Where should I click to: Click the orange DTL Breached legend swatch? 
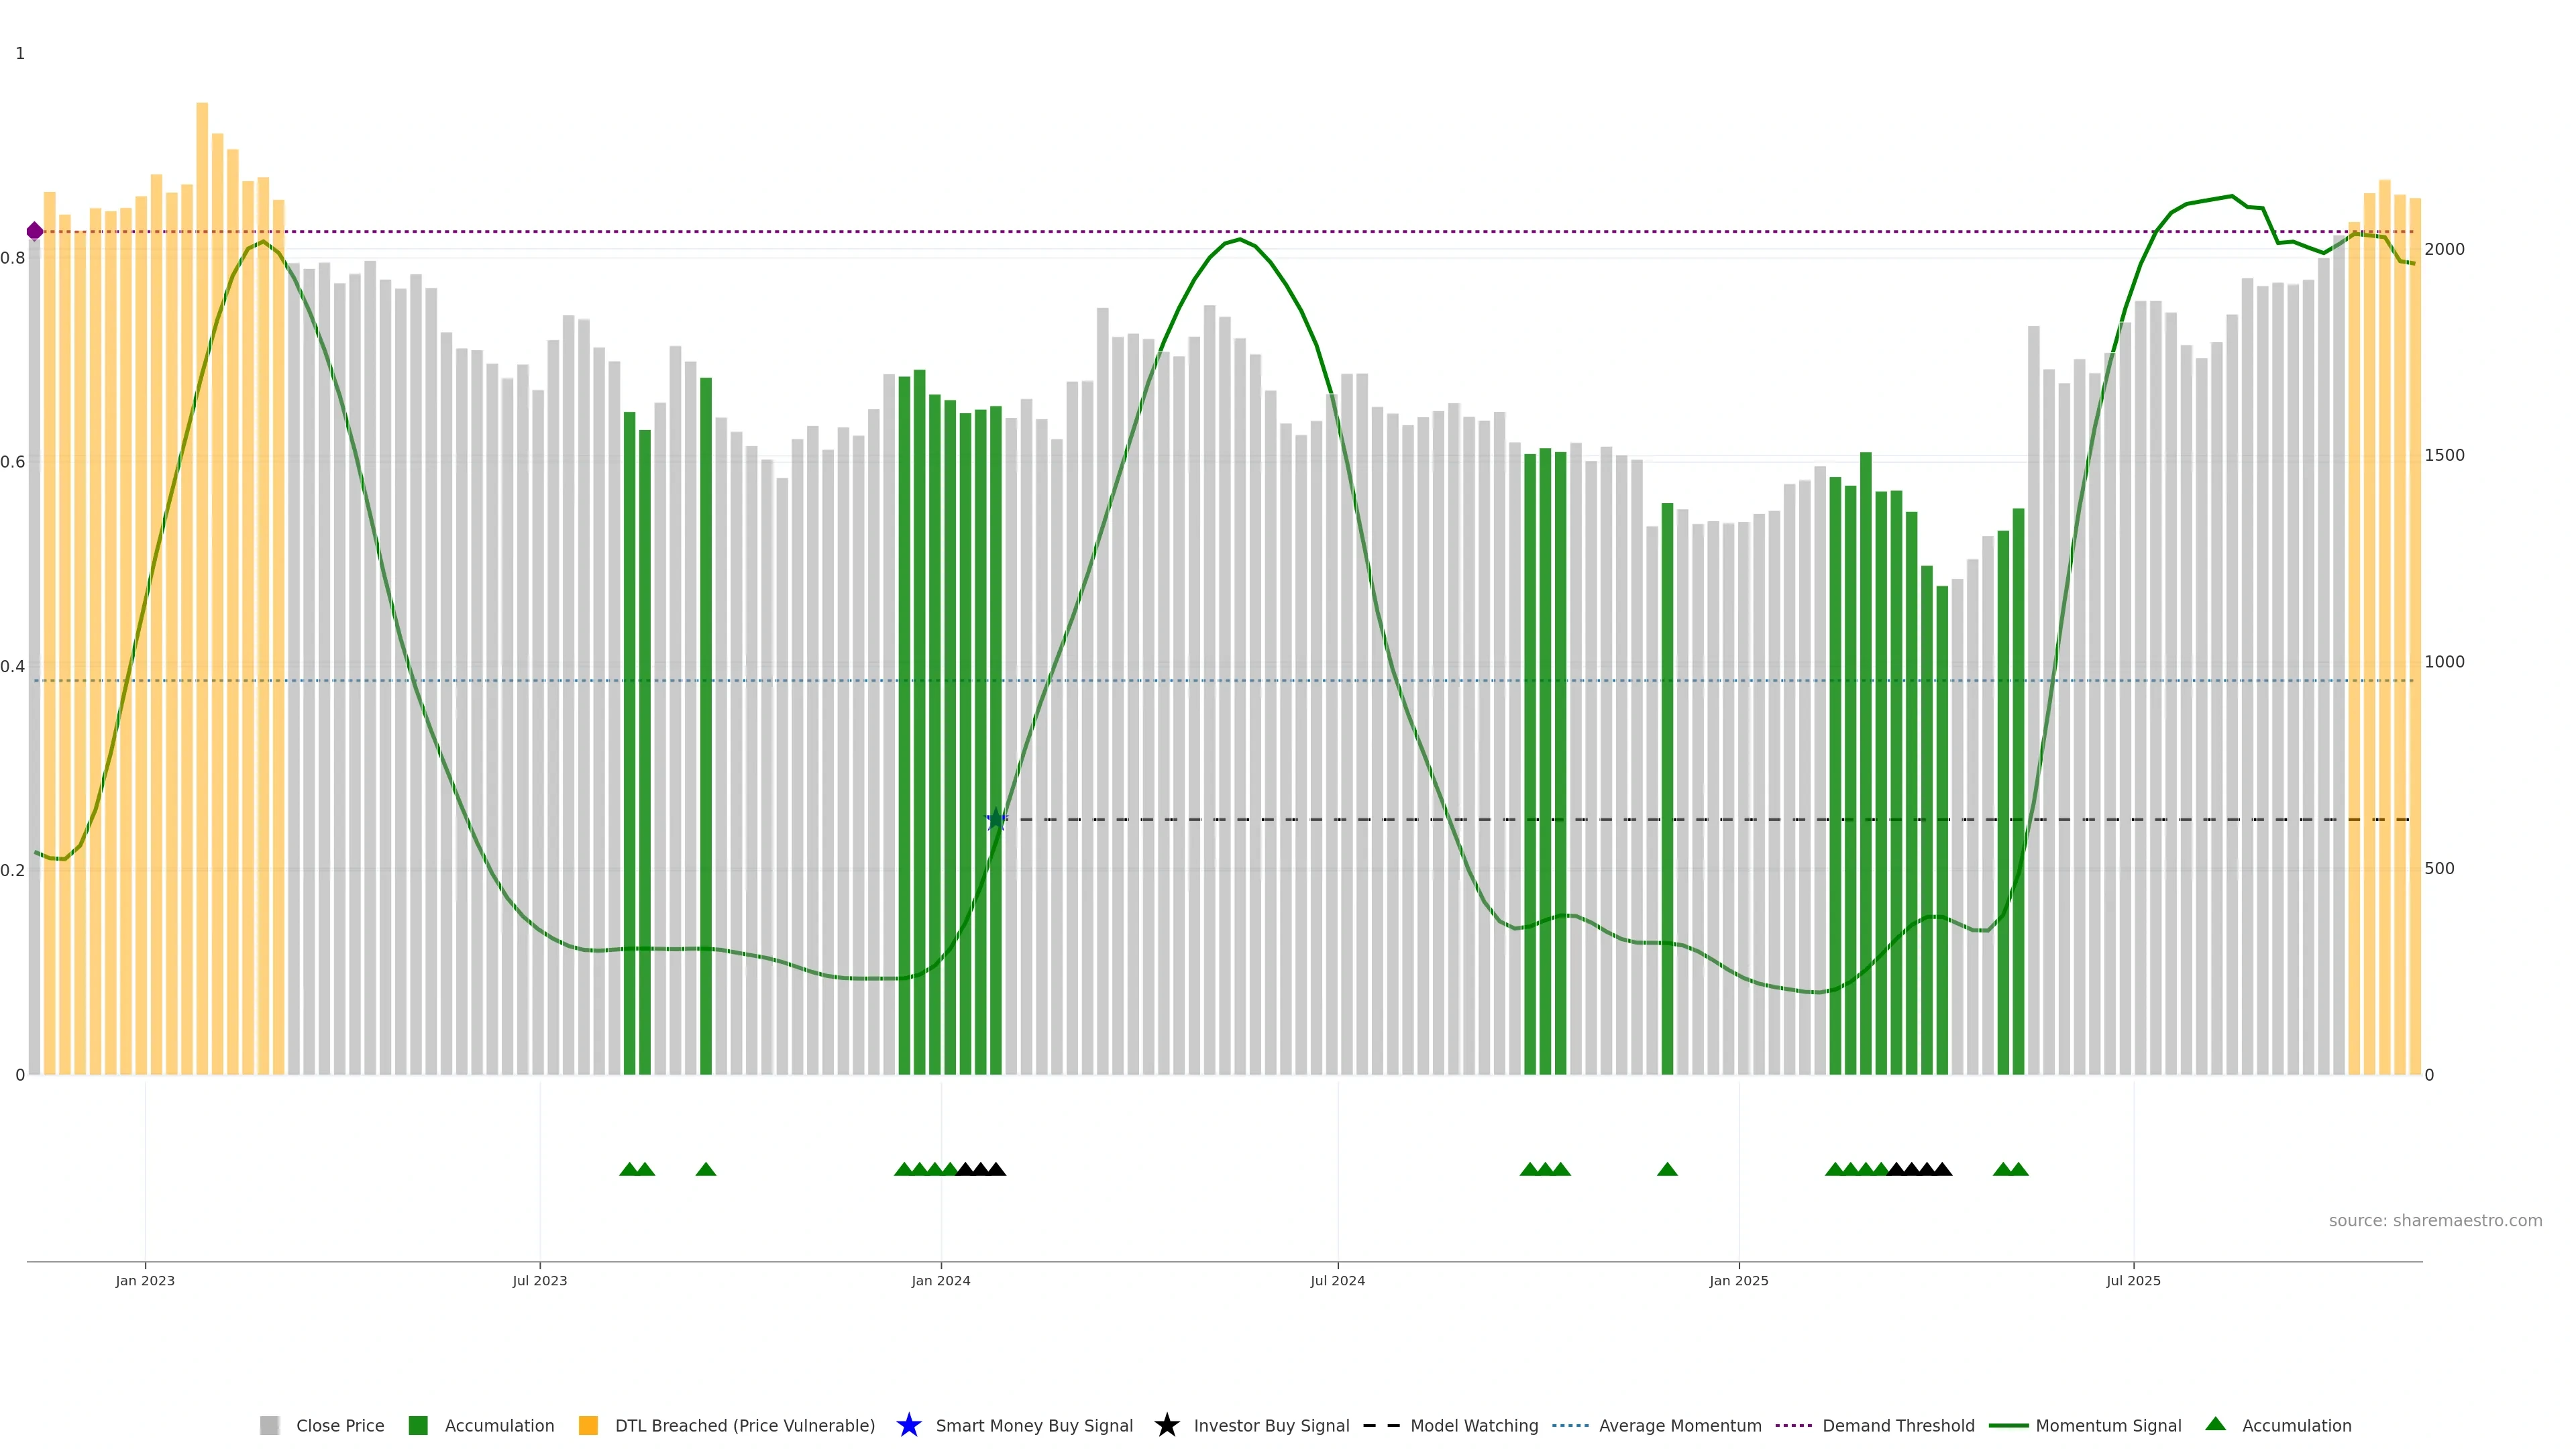pos(588,1425)
